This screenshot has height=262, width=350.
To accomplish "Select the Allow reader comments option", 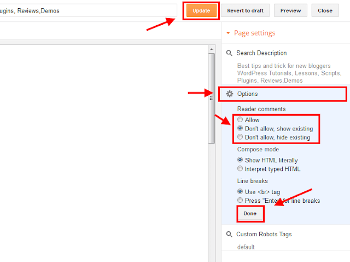I will tap(240, 119).
